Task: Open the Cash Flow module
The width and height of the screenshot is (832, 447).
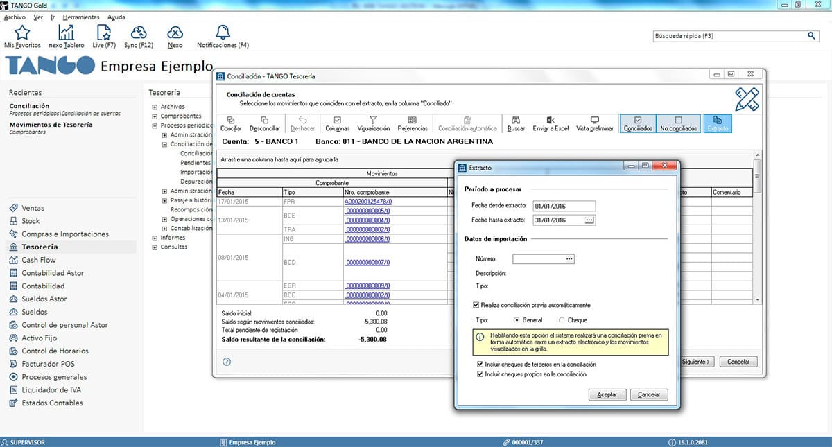Action: [38, 260]
